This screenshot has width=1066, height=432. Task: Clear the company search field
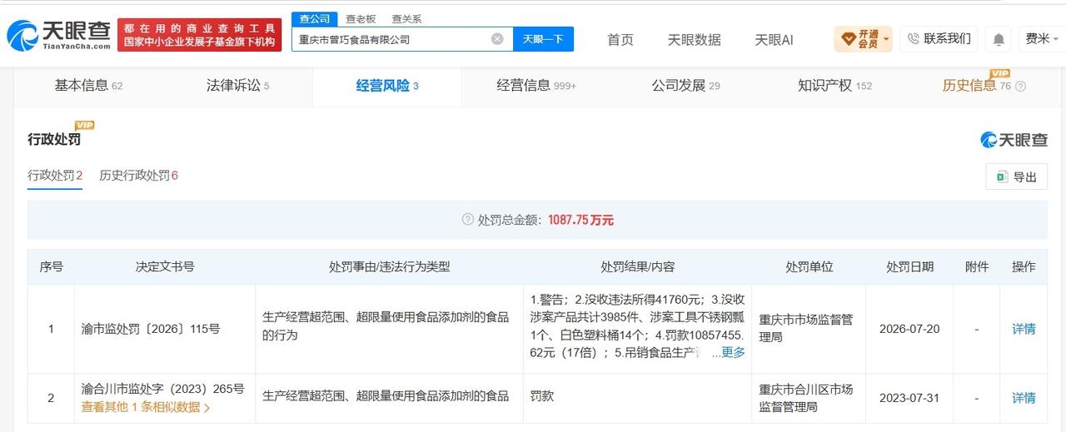[497, 38]
